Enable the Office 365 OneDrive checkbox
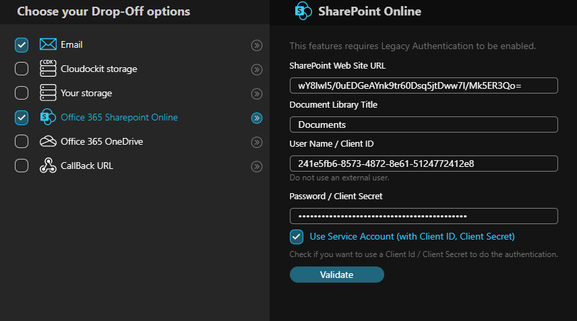This screenshot has height=321, width=577. pyautogui.click(x=22, y=141)
